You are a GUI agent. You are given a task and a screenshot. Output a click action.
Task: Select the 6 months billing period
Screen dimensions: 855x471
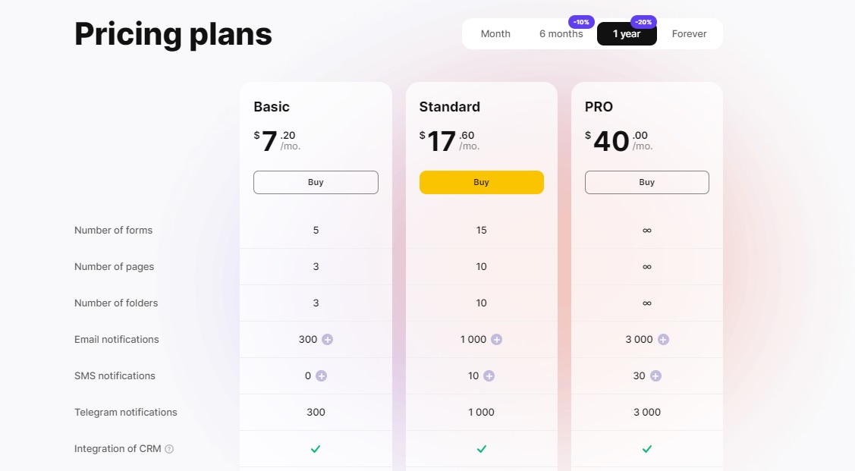tap(561, 33)
